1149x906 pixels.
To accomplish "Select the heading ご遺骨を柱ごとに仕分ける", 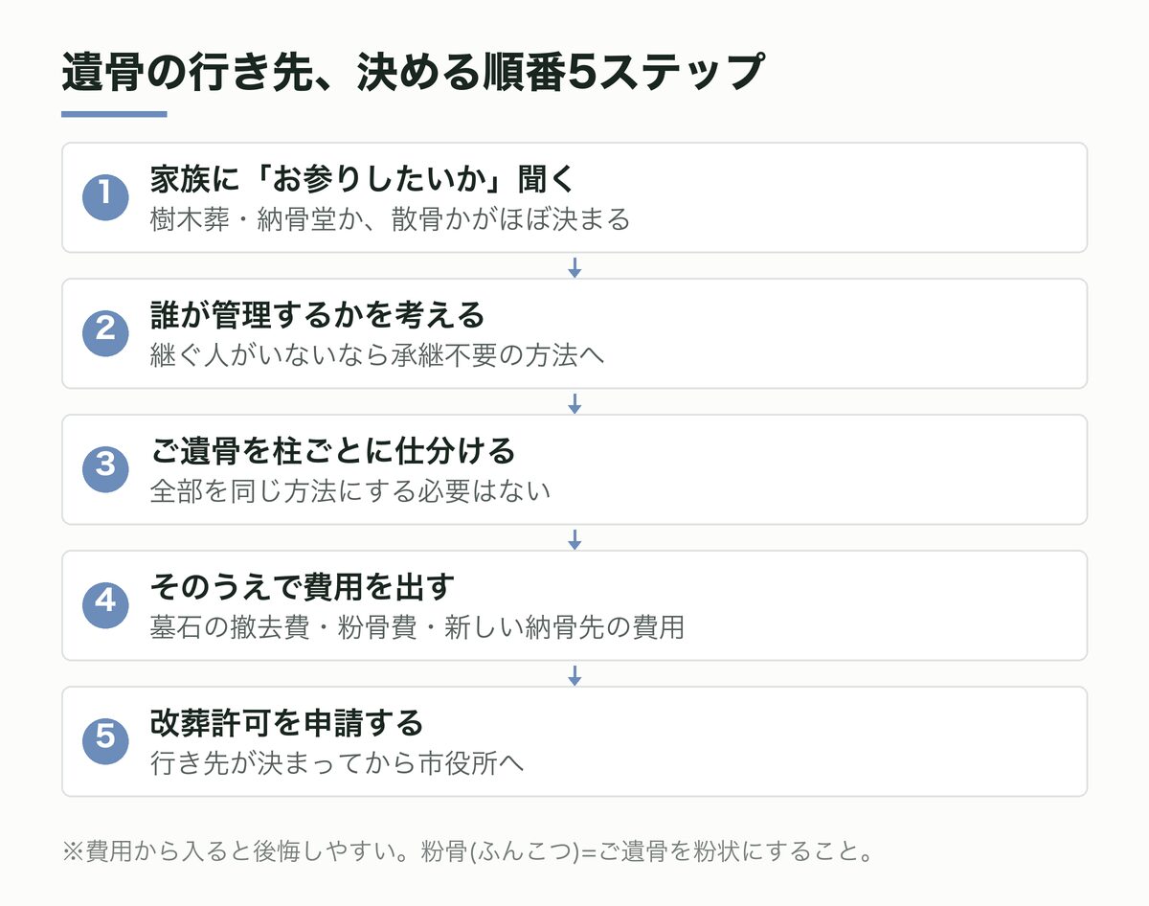I will (333, 451).
